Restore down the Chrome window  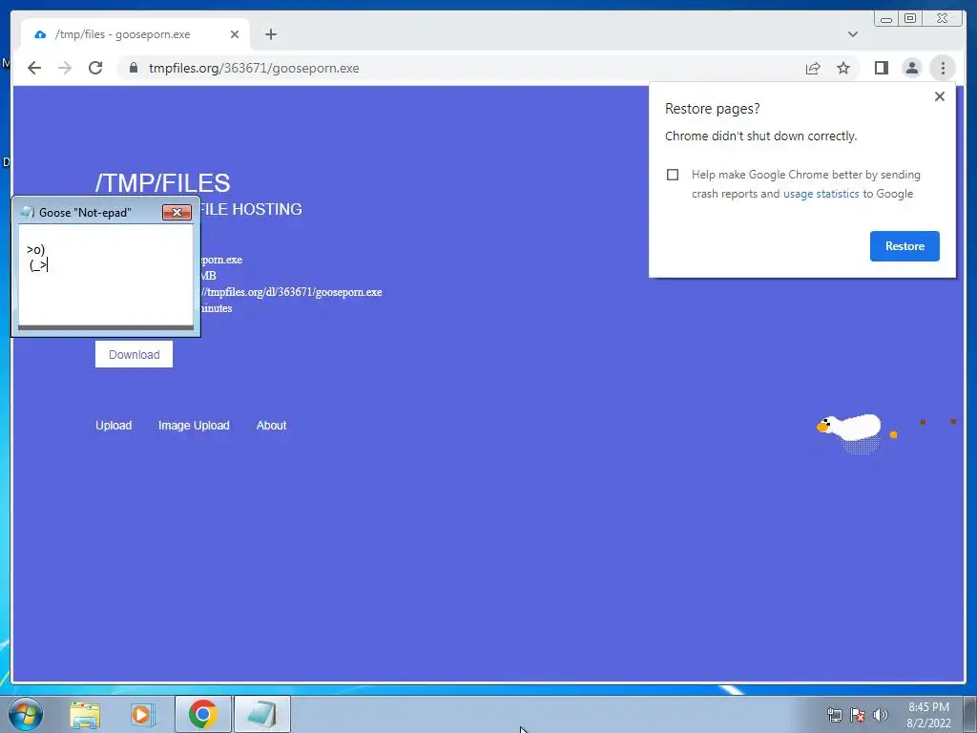coord(910,19)
